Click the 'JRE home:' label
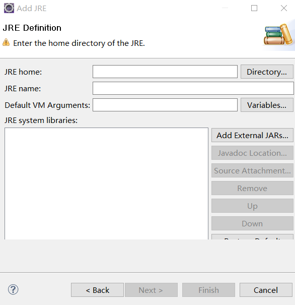 [x=23, y=72]
